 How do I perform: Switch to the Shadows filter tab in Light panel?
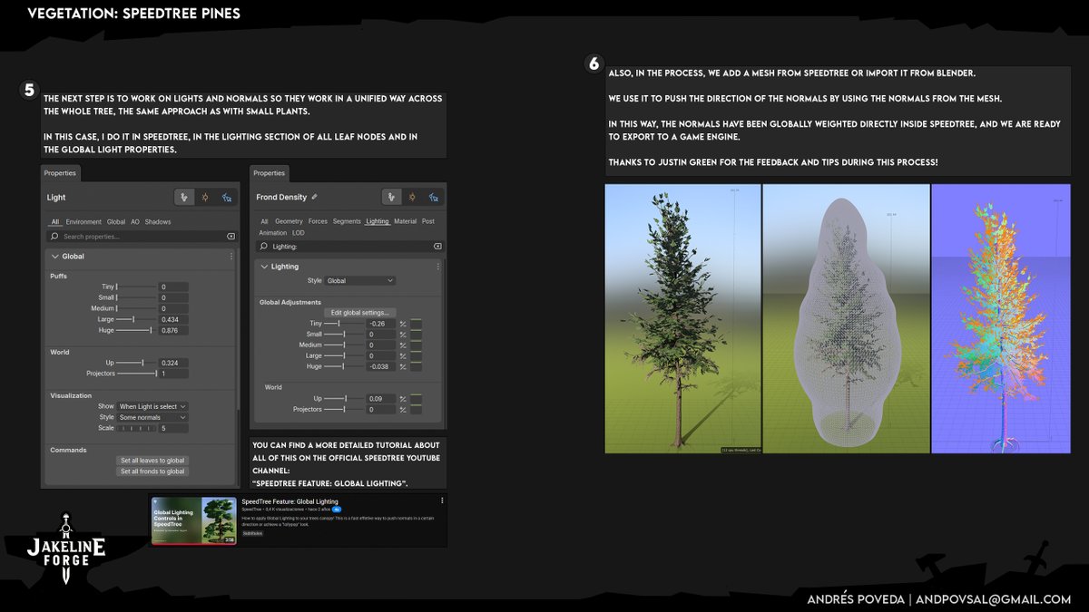159,221
